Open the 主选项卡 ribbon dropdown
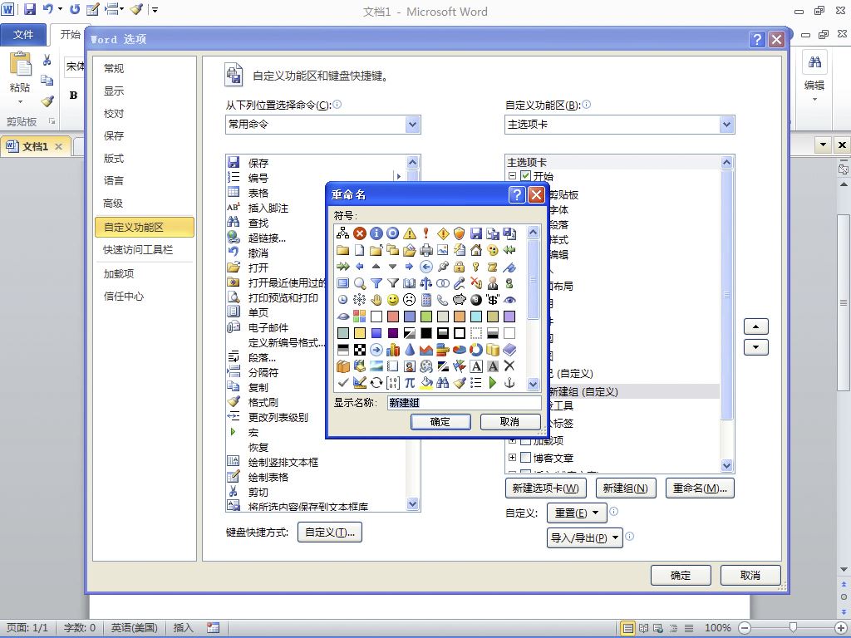This screenshot has height=638, width=851. (726, 125)
